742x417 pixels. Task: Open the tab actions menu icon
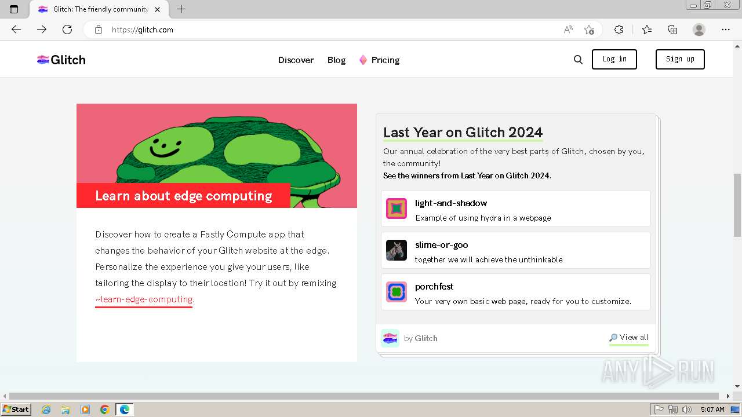point(14,9)
